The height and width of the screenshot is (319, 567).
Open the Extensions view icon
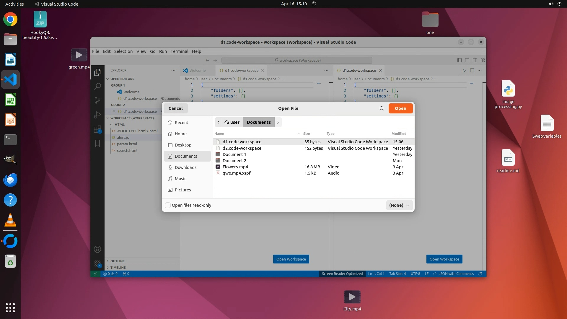tap(97, 129)
